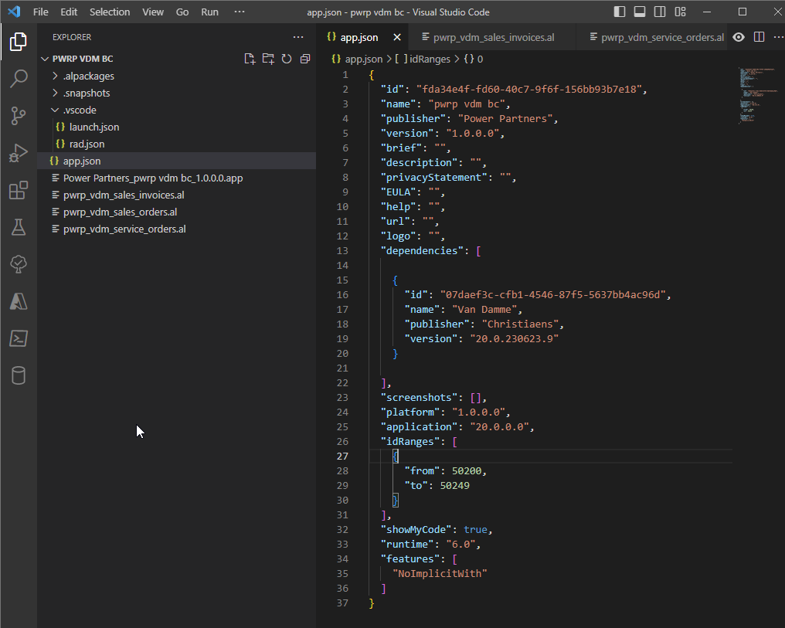Toggle the bottom panel visibility
The height and width of the screenshot is (628, 785).
click(639, 12)
